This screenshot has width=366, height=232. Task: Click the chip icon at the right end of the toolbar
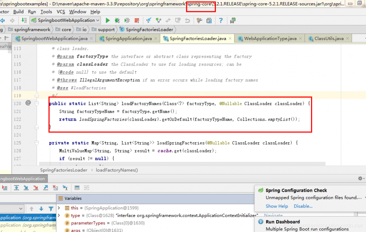pyautogui.click(x=233, y=21)
